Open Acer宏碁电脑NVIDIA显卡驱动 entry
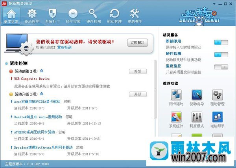This screenshot has width=236, height=168. click(x=37, y=102)
